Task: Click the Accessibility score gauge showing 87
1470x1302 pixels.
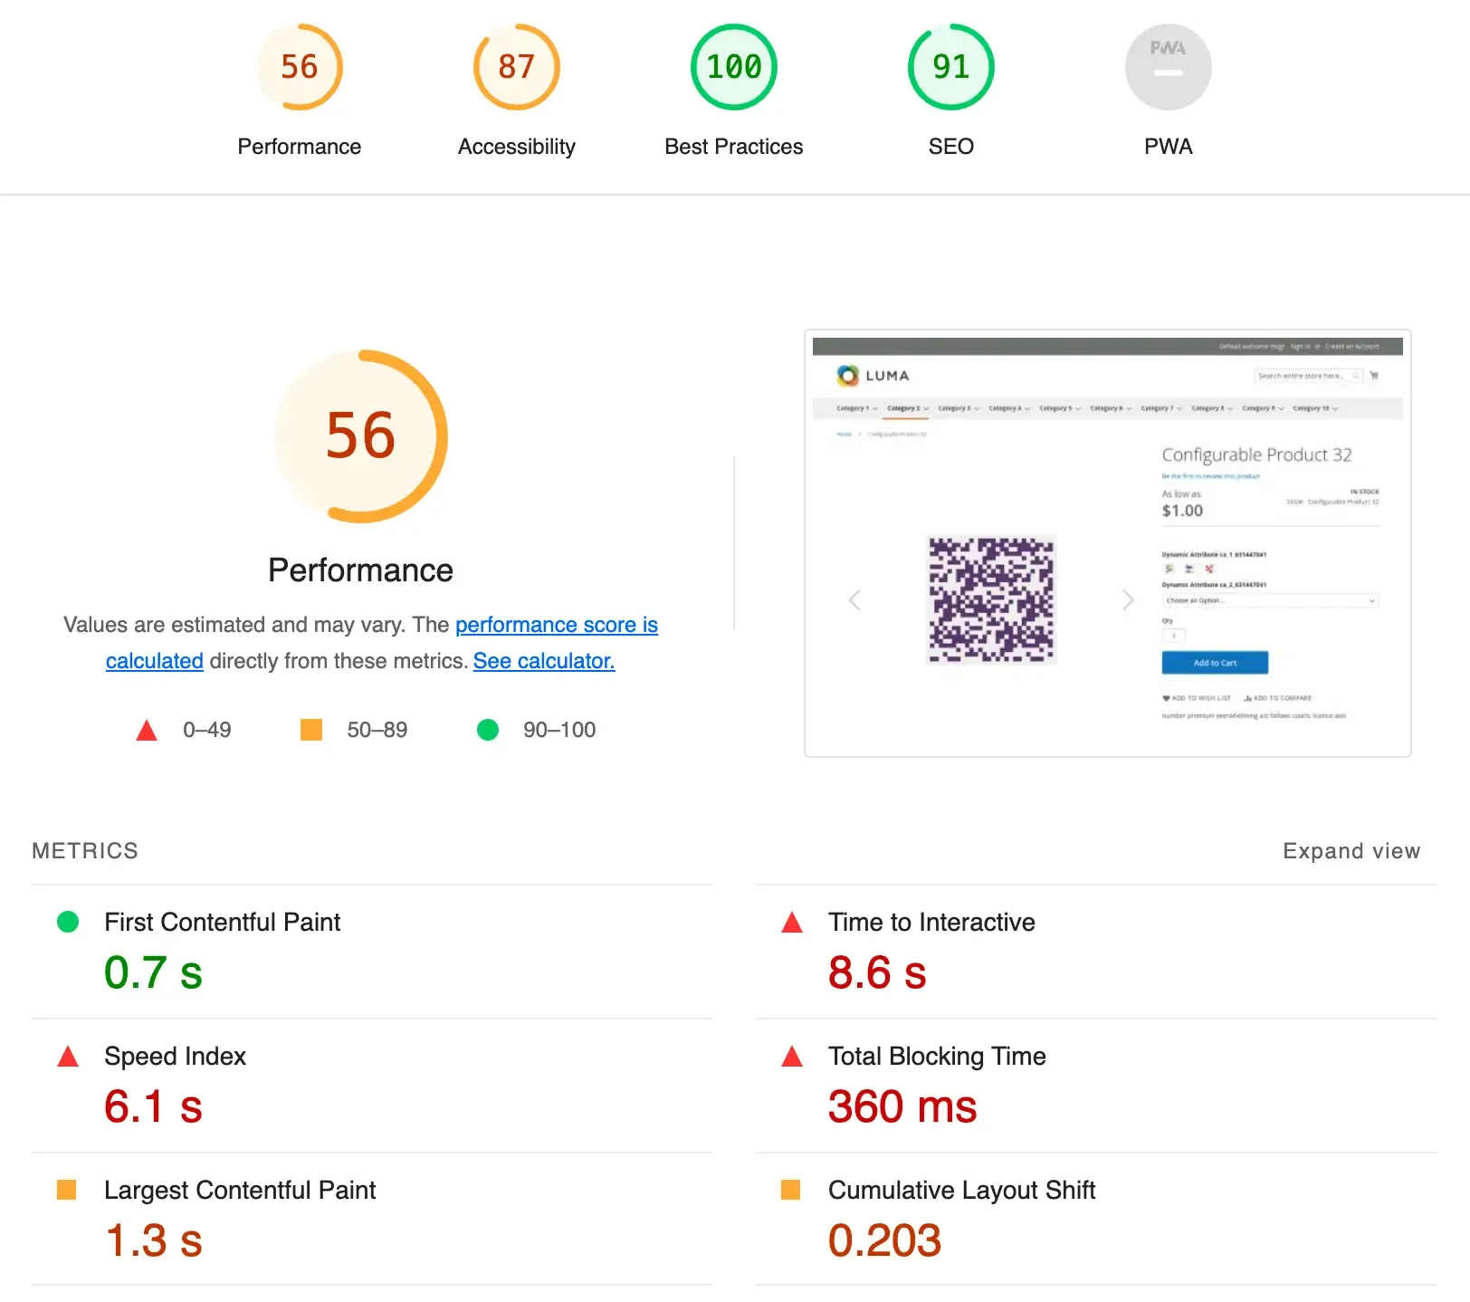Action: coord(516,67)
